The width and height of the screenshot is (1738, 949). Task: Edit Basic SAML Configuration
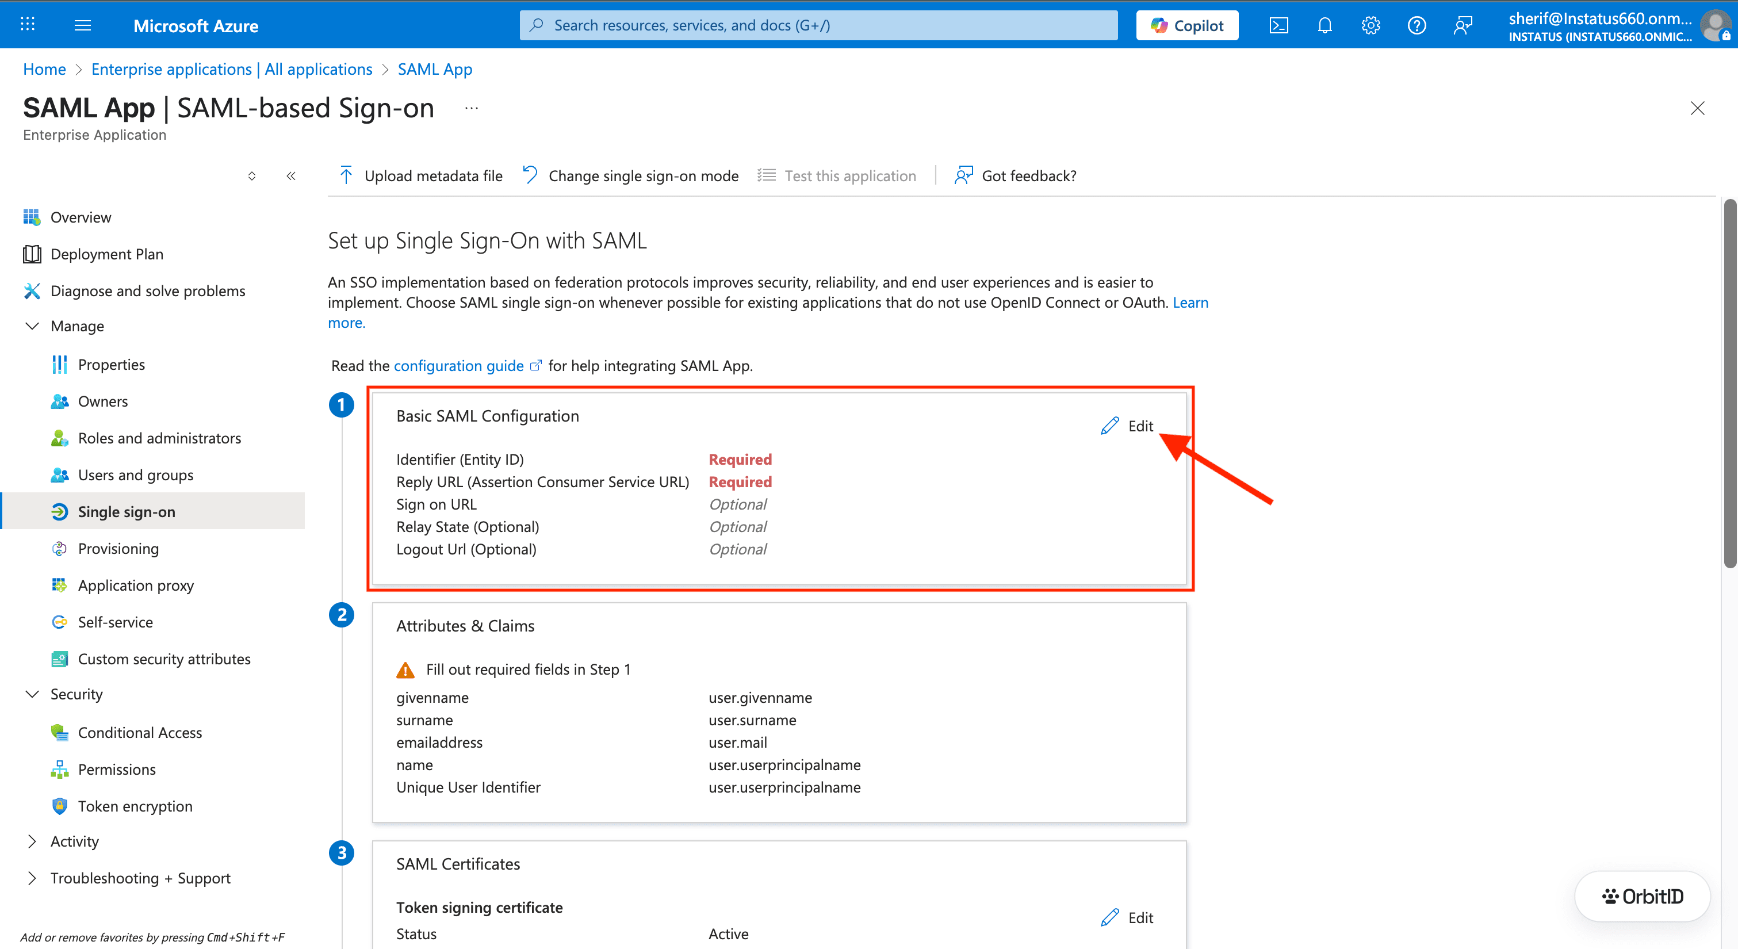point(1127,426)
